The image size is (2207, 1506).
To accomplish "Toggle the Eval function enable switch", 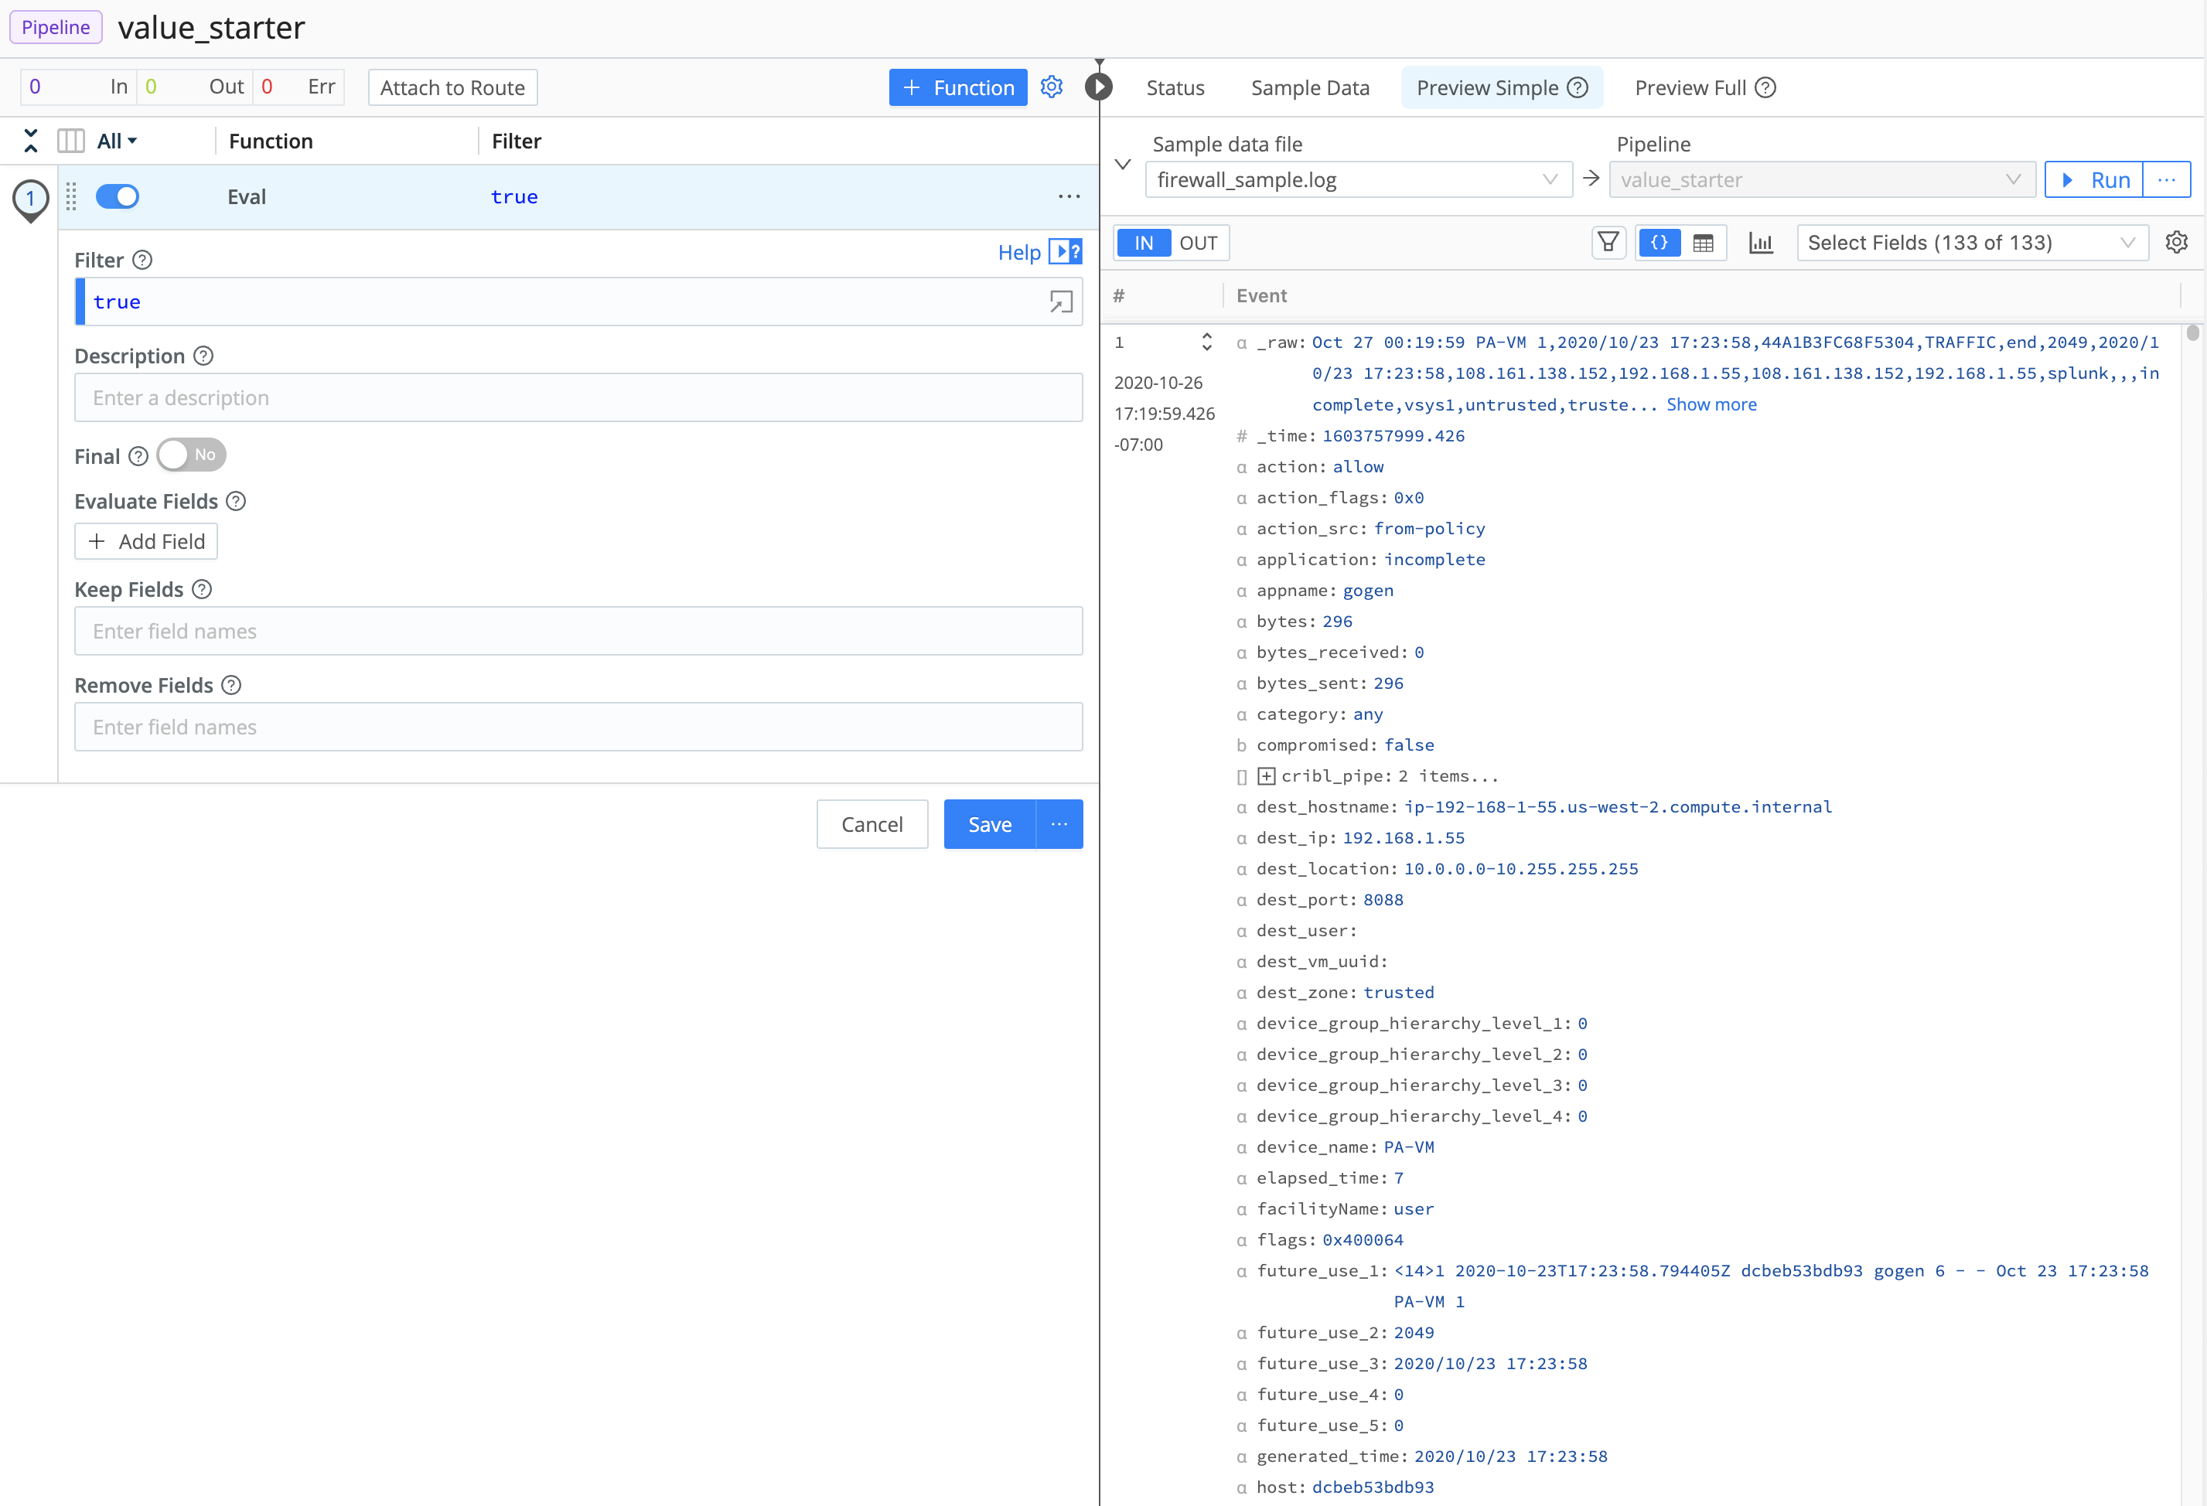I will [x=118, y=196].
